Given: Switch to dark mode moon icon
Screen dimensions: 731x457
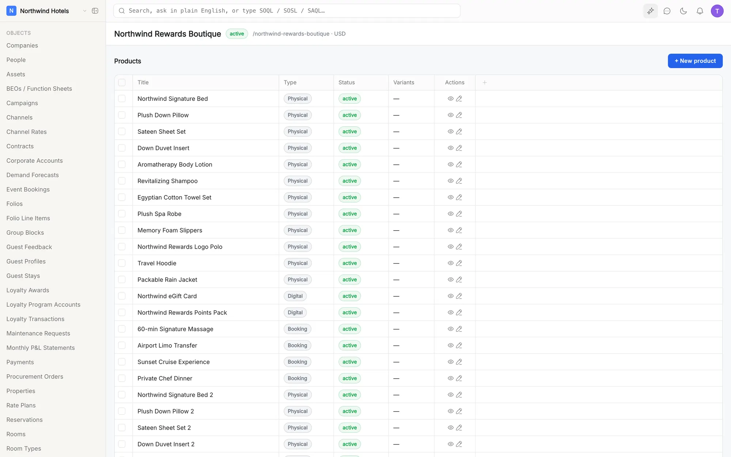Looking at the screenshot, I should [x=683, y=11].
